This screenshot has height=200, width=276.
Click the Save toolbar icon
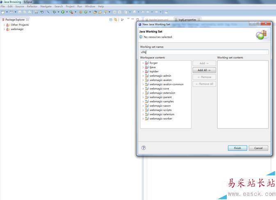[x=20, y=12]
